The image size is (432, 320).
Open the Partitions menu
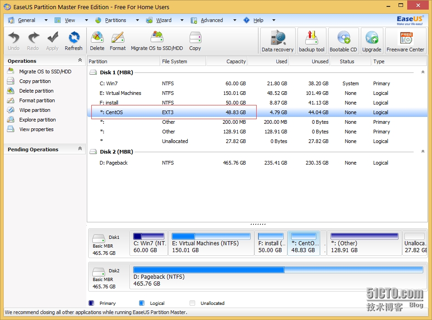(115, 20)
